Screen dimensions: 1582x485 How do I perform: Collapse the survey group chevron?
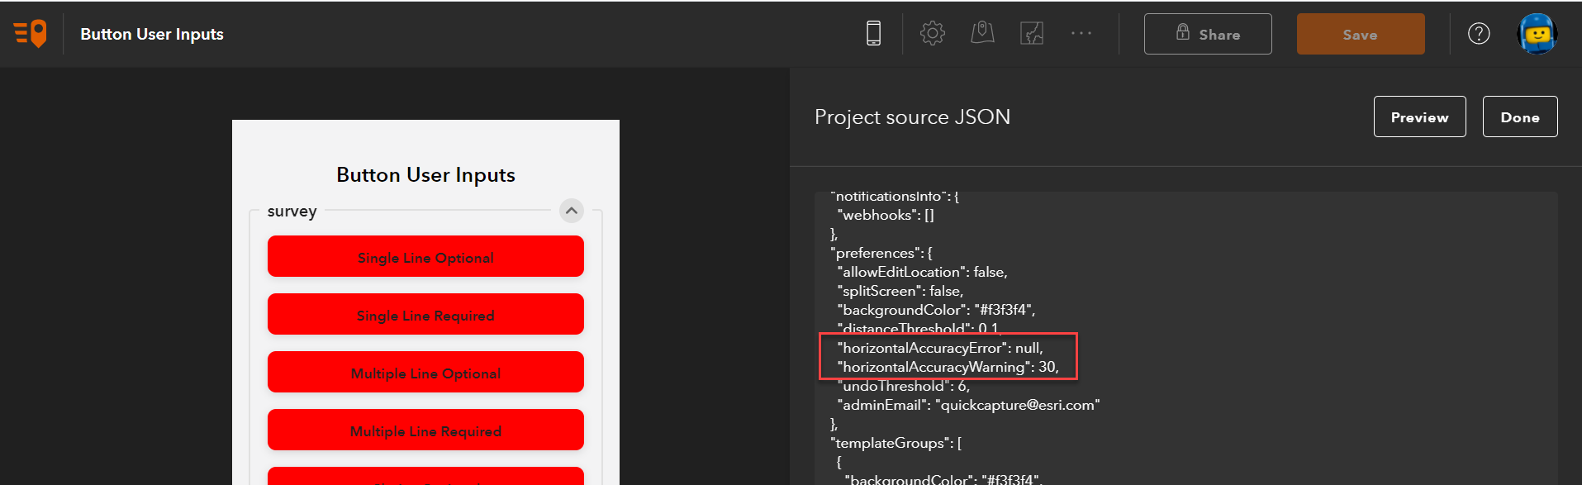coord(572,211)
